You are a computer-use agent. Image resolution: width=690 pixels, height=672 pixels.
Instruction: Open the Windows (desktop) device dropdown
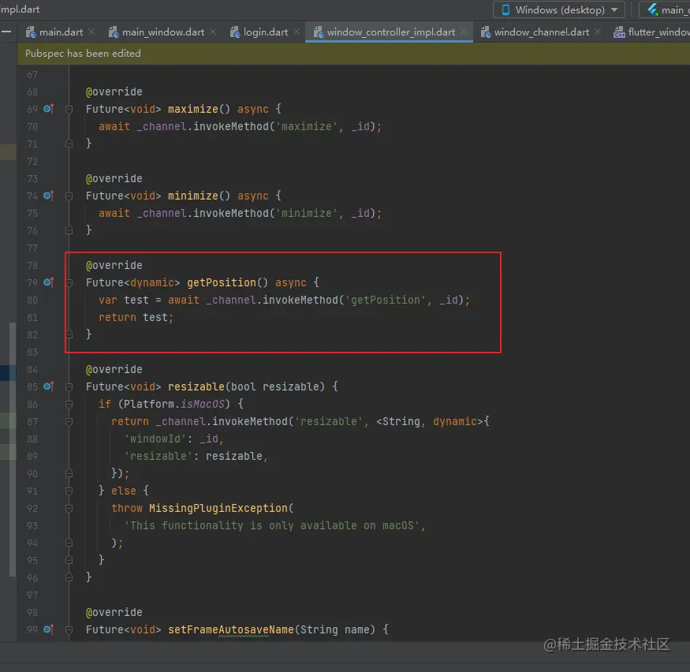(559, 9)
